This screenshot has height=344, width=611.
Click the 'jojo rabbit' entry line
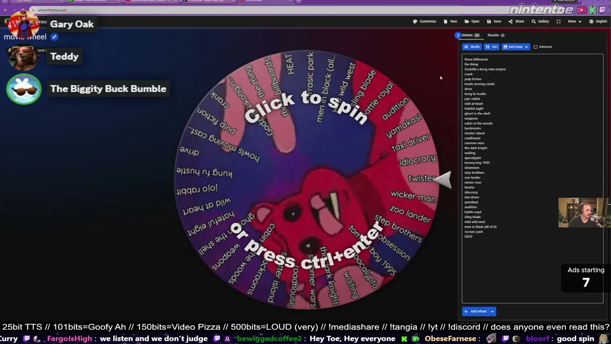(x=472, y=99)
